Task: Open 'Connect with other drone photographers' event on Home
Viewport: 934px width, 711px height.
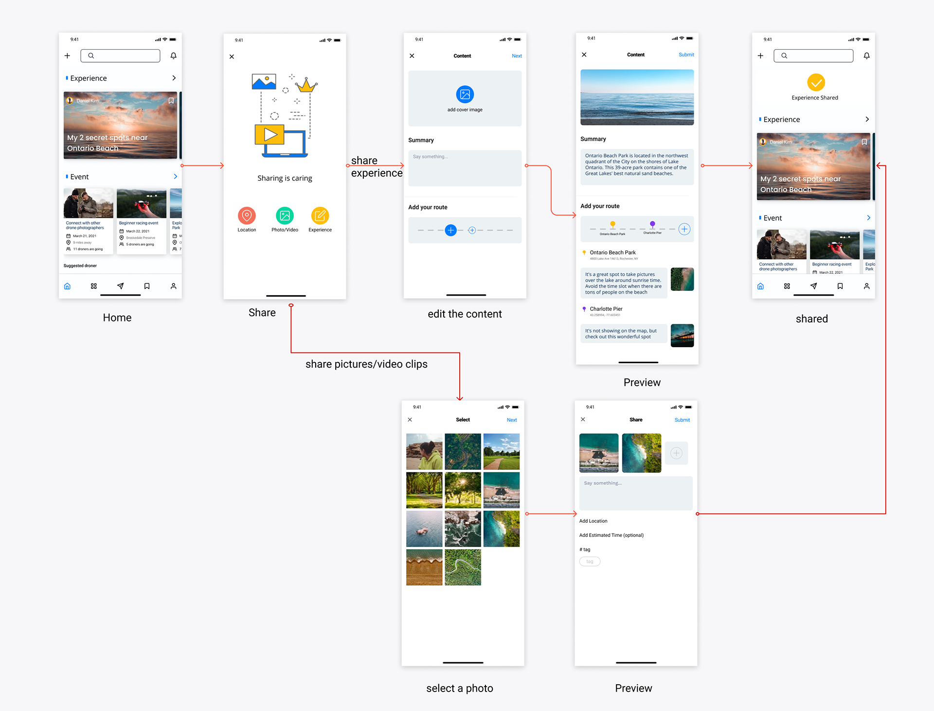Action: click(x=89, y=221)
